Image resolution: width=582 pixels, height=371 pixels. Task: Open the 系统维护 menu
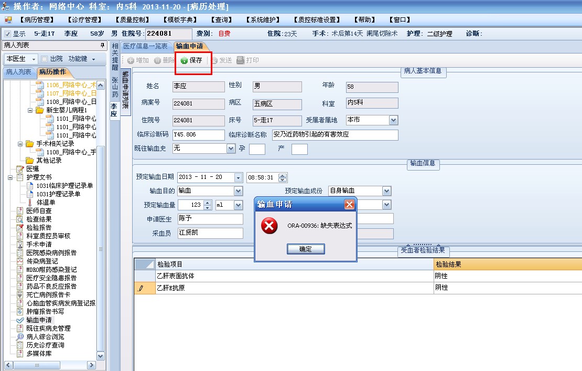point(263,20)
